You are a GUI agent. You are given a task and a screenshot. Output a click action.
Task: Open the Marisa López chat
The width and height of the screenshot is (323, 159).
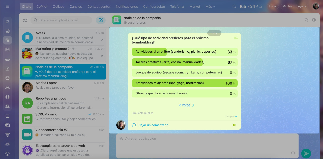[x=63, y=87]
